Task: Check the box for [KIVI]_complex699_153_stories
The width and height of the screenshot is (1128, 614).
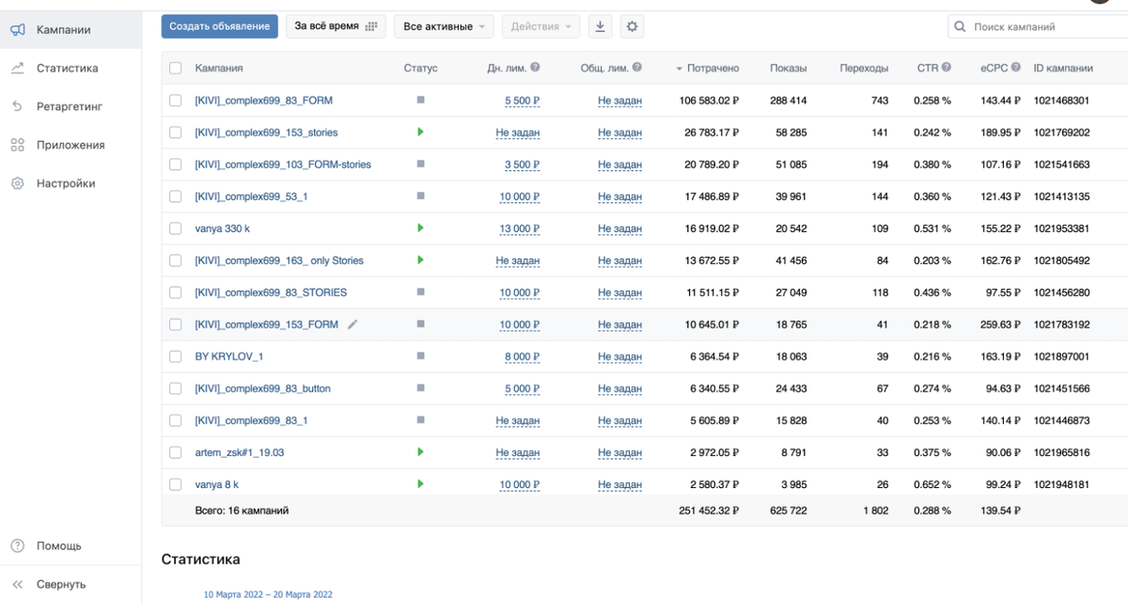Action: click(x=176, y=133)
